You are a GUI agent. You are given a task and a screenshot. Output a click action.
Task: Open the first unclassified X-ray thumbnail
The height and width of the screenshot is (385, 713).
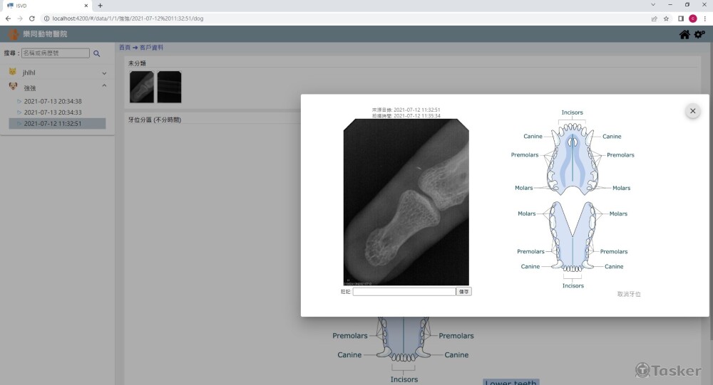141,87
